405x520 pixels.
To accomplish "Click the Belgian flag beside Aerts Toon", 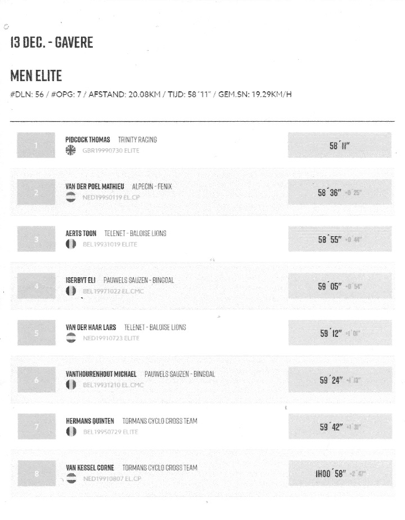I will coord(71,244).
